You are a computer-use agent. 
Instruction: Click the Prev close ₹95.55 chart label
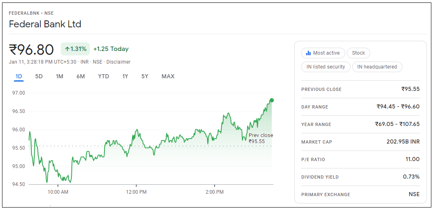[261, 138]
